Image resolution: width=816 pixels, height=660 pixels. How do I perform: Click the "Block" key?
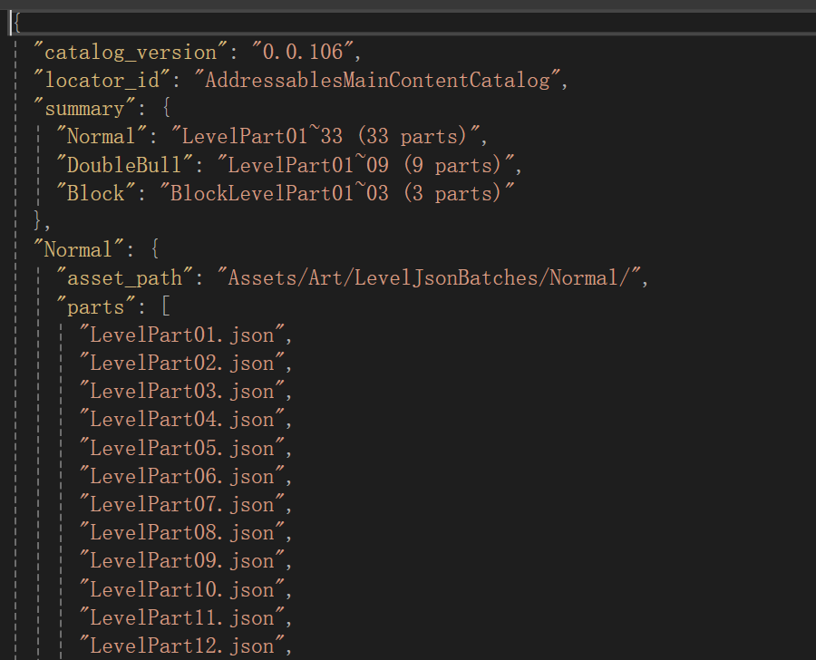tap(96, 193)
